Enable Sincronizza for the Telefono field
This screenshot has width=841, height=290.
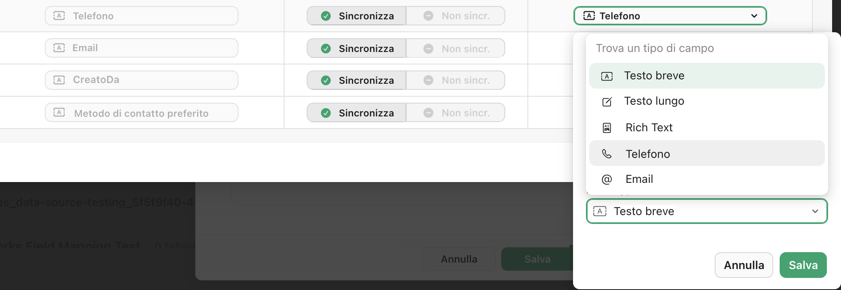coord(357,16)
